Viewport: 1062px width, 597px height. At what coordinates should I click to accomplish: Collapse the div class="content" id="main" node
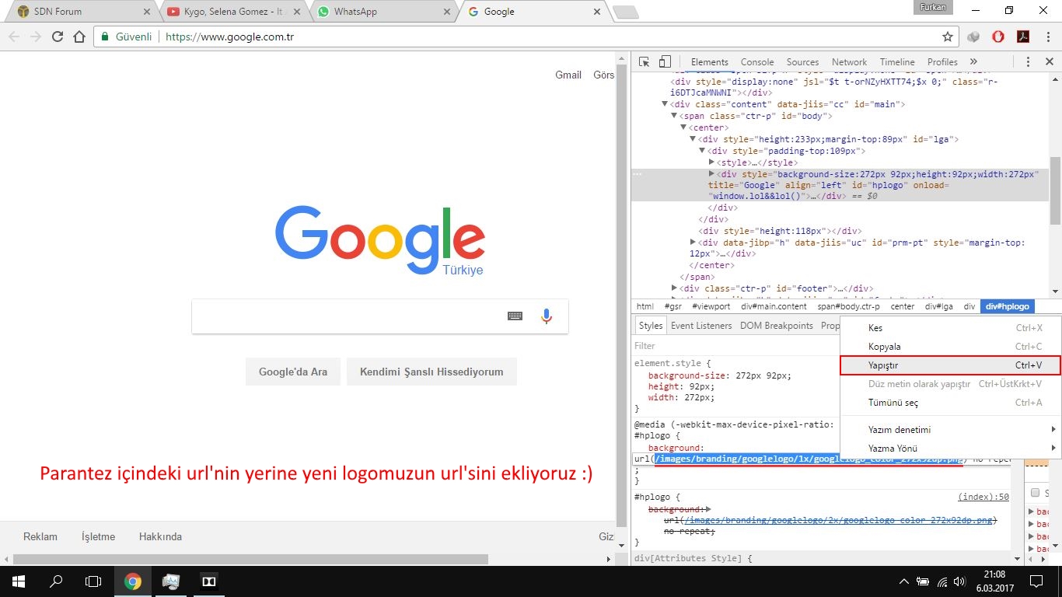click(665, 104)
